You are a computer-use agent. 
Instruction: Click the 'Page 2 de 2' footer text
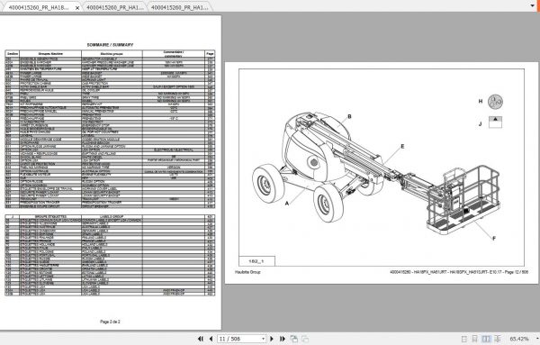110,322
